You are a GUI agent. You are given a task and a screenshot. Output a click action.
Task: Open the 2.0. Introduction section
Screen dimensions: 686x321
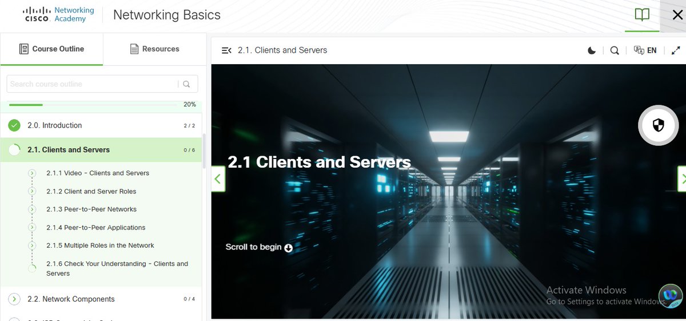[x=101, y=125]
